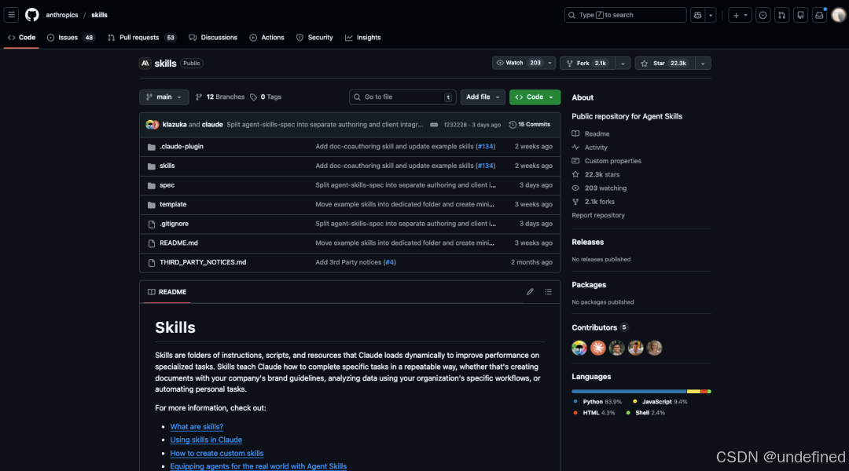Open the template folder
The image size is (849, 471).
click(x=173, y=204)
